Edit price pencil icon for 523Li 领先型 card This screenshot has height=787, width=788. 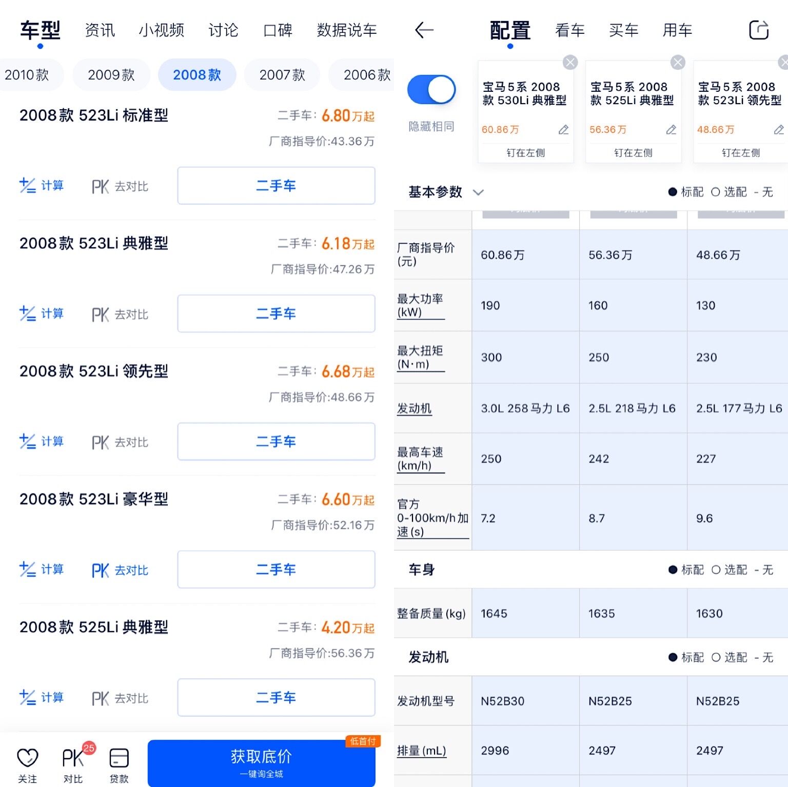pos(779,130)
